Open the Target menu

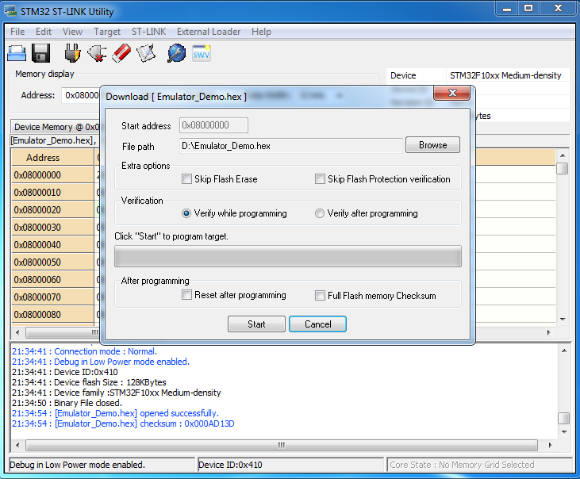coord(107,32)
